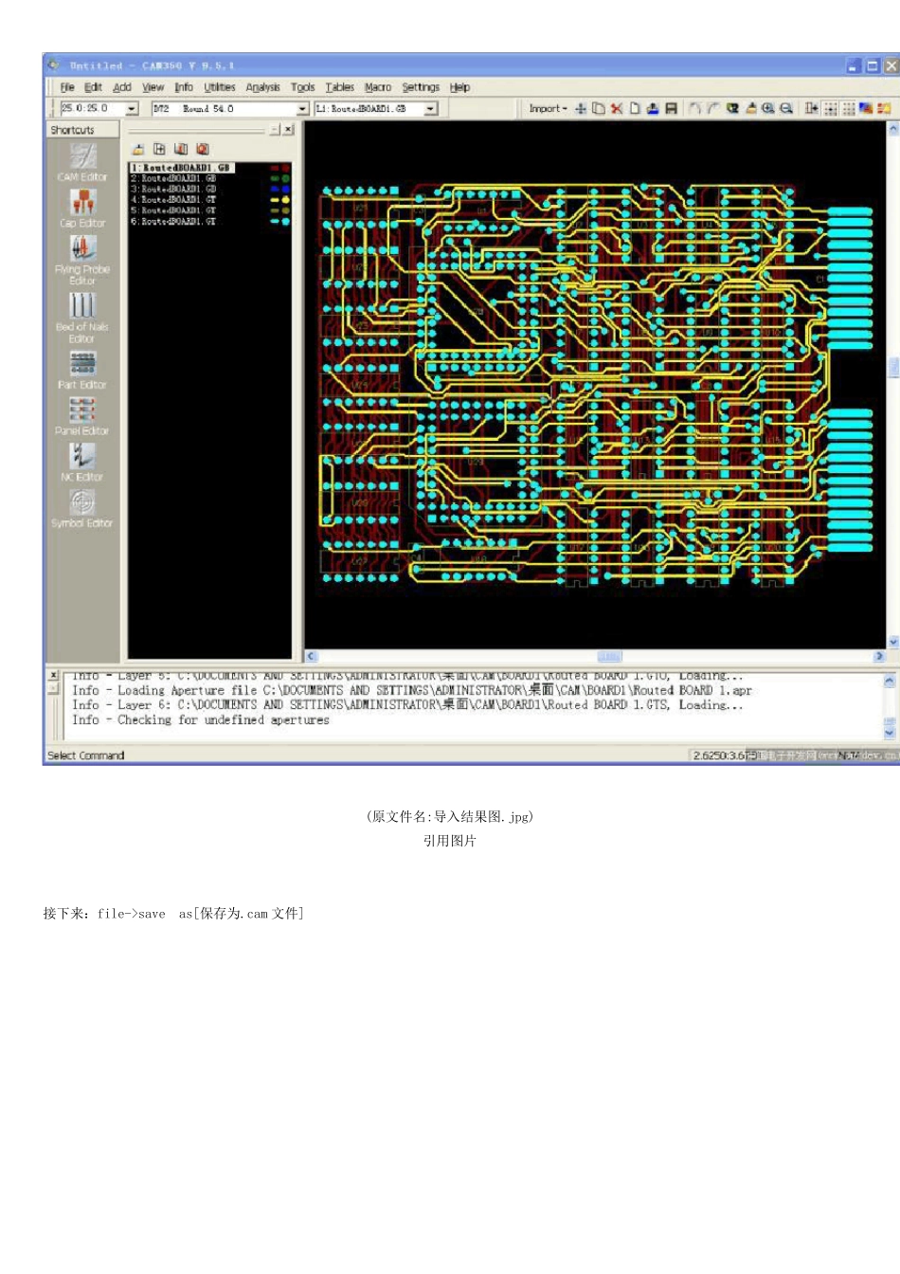Toggle visibility of layer 2 RoutedBOARD1.GB
This screenshot has height=1274, width=900.
[280, 178]
